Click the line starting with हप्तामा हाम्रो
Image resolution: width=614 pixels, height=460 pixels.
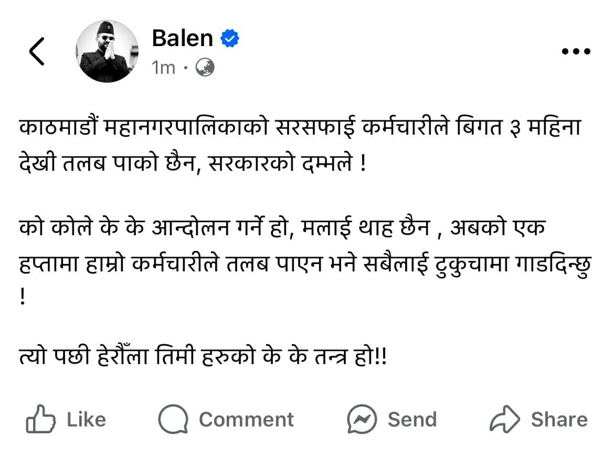click(x=305, y=266)
